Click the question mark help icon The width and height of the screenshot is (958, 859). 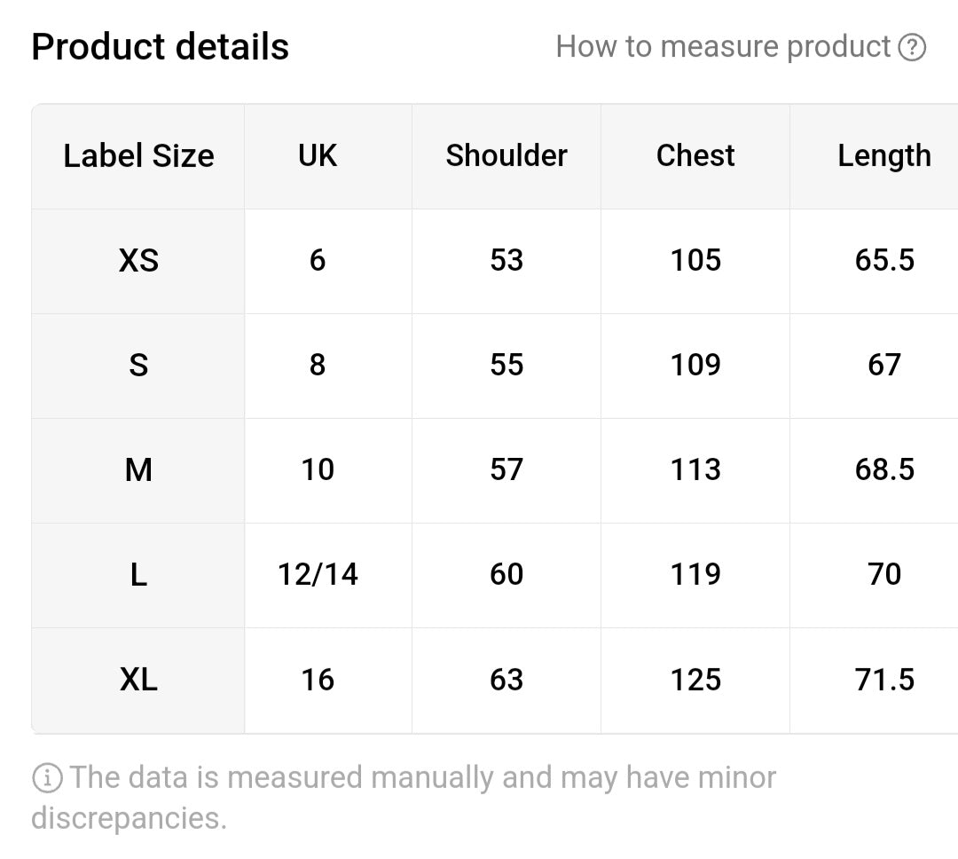(912, 47)
